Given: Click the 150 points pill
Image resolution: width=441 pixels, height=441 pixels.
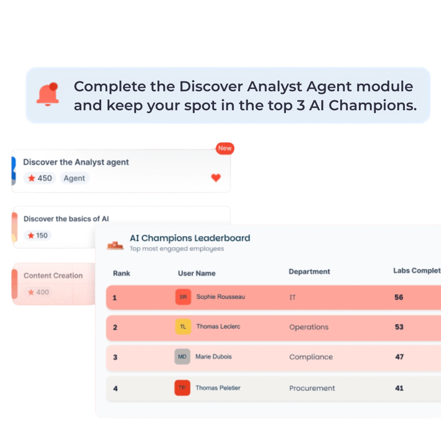Looking at the screenshot, I should [38, 236].
